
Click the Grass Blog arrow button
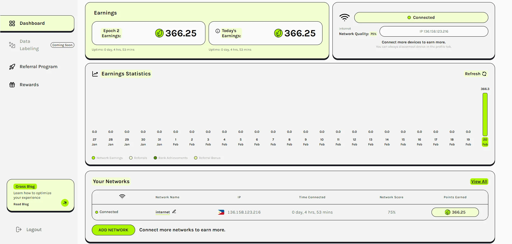pyautogui.click(x=65, y=203)
